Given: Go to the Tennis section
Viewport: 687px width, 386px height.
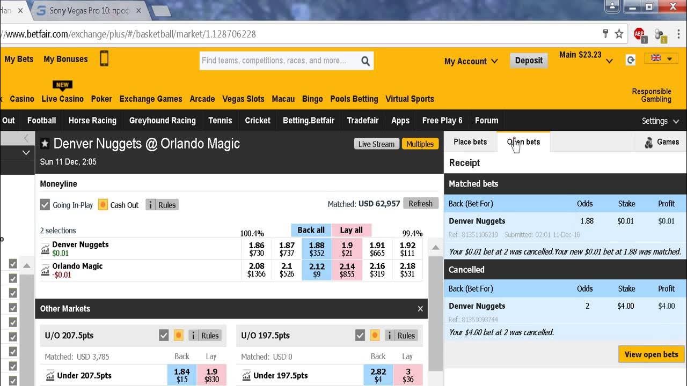Looking at the screenshot, I should (220, 121).
